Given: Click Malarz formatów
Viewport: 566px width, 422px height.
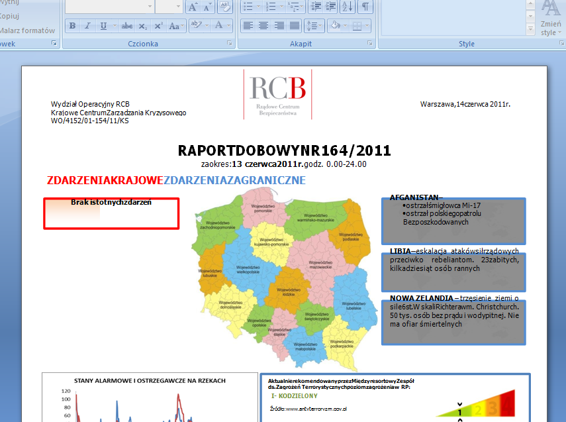Looking at the screenshot, I should pyautogui.click(x=27, y=30).
